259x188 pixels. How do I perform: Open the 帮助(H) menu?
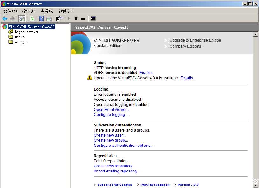pyautogui.click(x=66, y=11)
